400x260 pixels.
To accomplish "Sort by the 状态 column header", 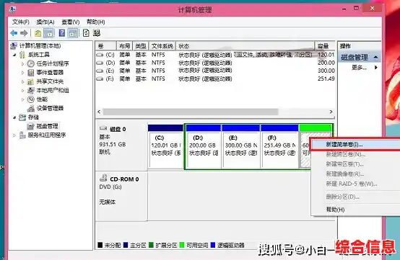I will pyautogui.click(x=245, y=46).
